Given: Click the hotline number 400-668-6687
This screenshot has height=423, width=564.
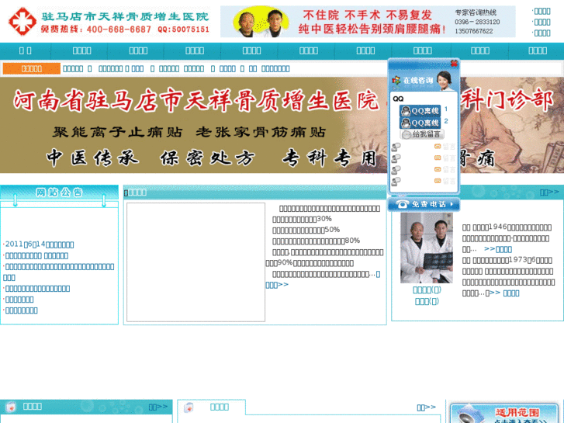Looking at the screenshot, I should [119, 29].
